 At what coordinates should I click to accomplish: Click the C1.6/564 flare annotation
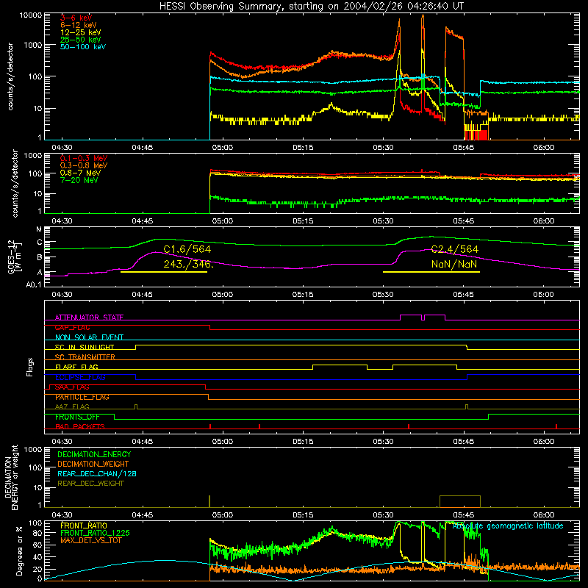coord(187,249)
